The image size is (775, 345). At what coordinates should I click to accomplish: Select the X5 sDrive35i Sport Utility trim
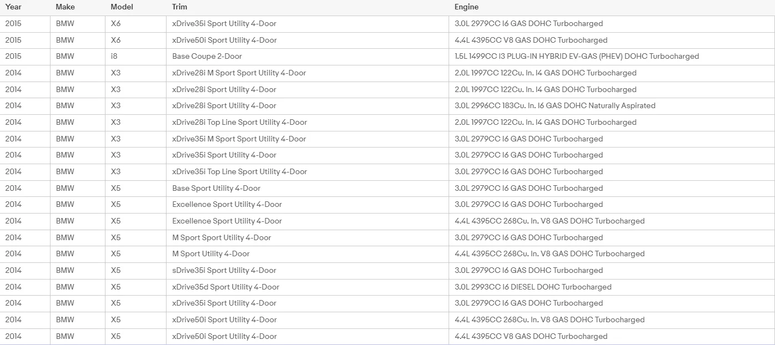pyautogui.click(x=224, y=270)
